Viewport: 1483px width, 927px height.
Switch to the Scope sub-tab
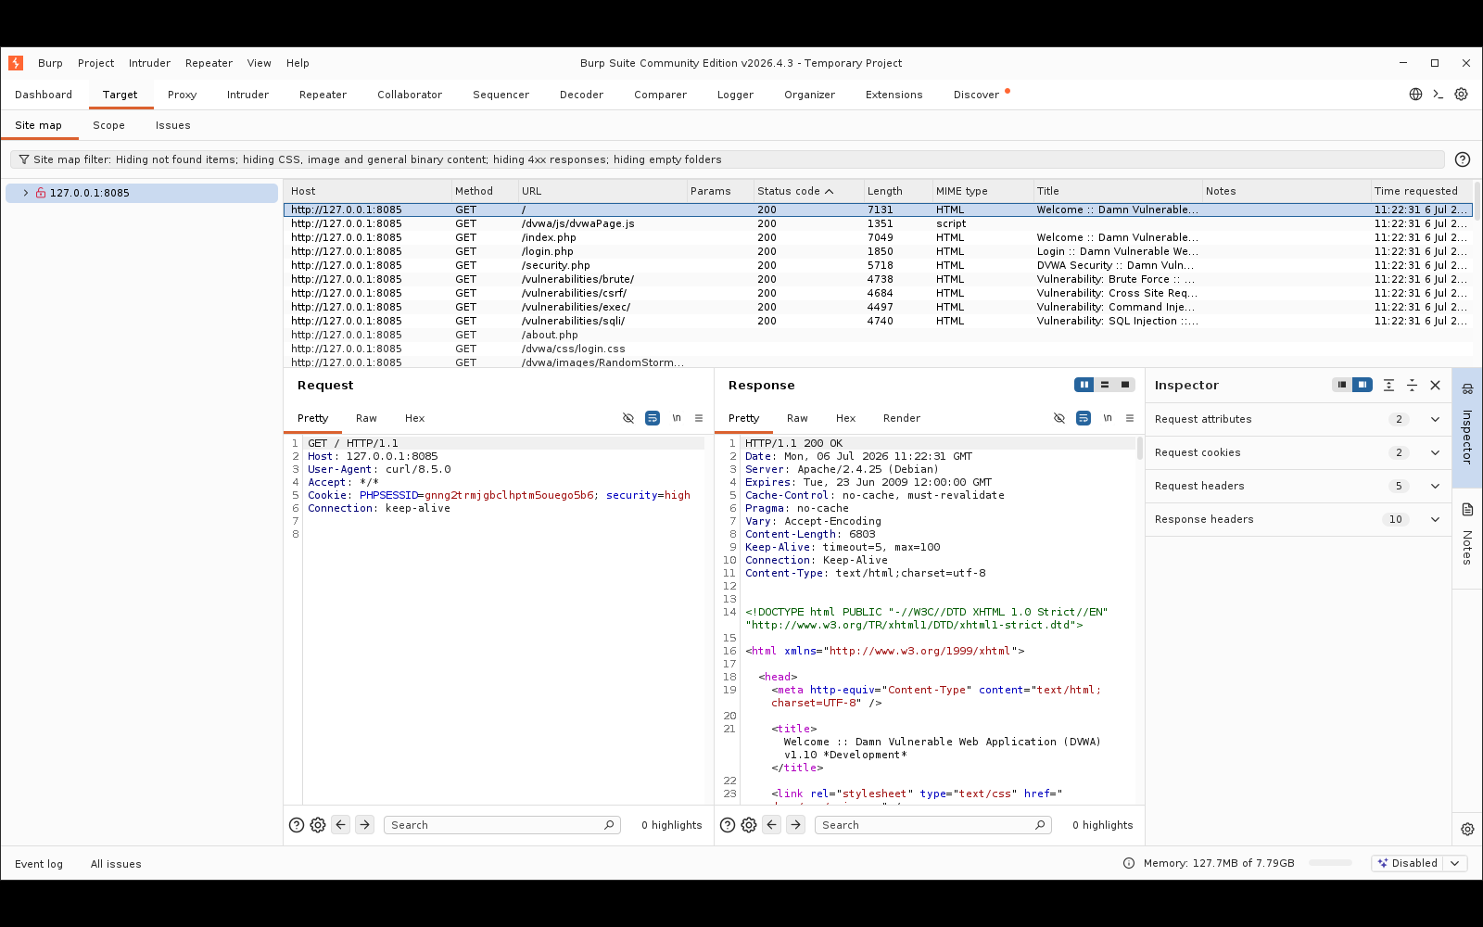coord(108,125)
